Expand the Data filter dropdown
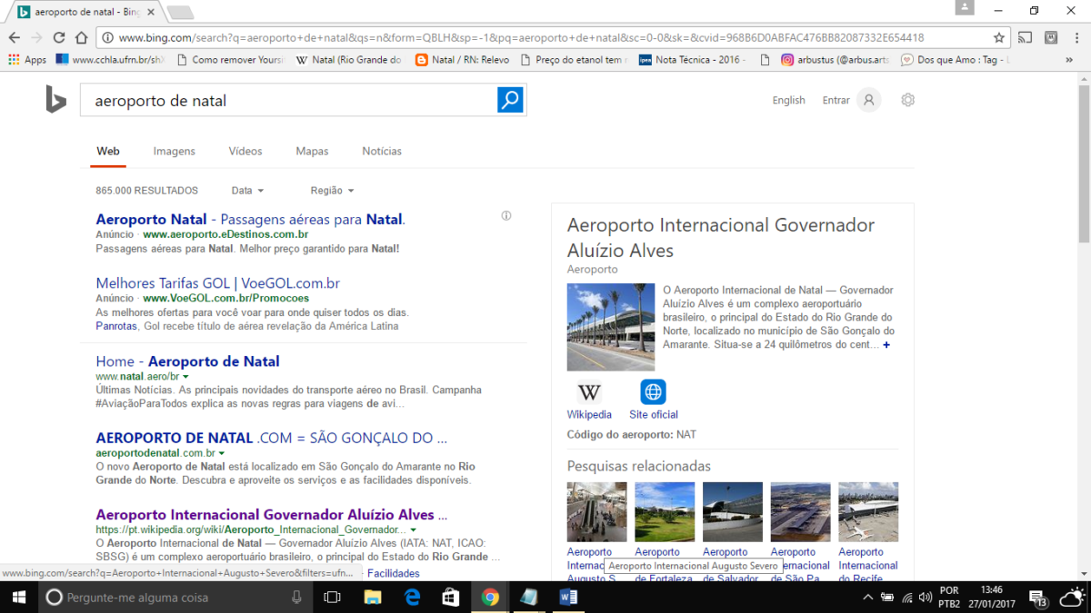The image size is (1091, 613). coord(247,191)
